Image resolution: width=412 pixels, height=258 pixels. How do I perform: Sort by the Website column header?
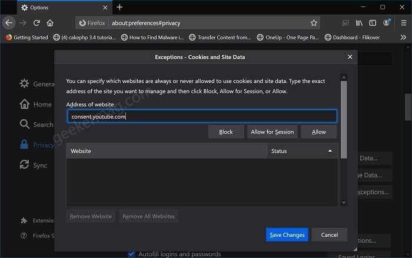[167, 151]
